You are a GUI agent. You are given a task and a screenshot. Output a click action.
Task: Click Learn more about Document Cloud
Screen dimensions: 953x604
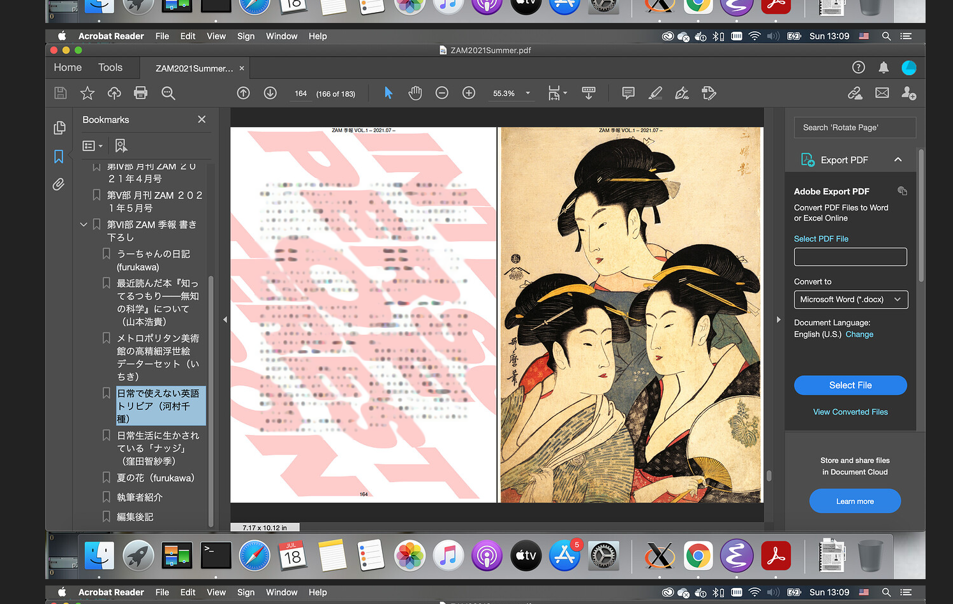point(855,501)
